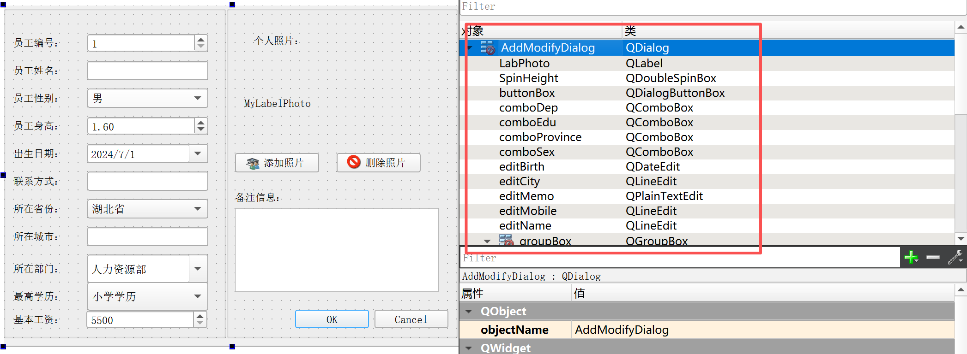
Task: Collapse the QObject property group
Action: [x=469, y=312]
